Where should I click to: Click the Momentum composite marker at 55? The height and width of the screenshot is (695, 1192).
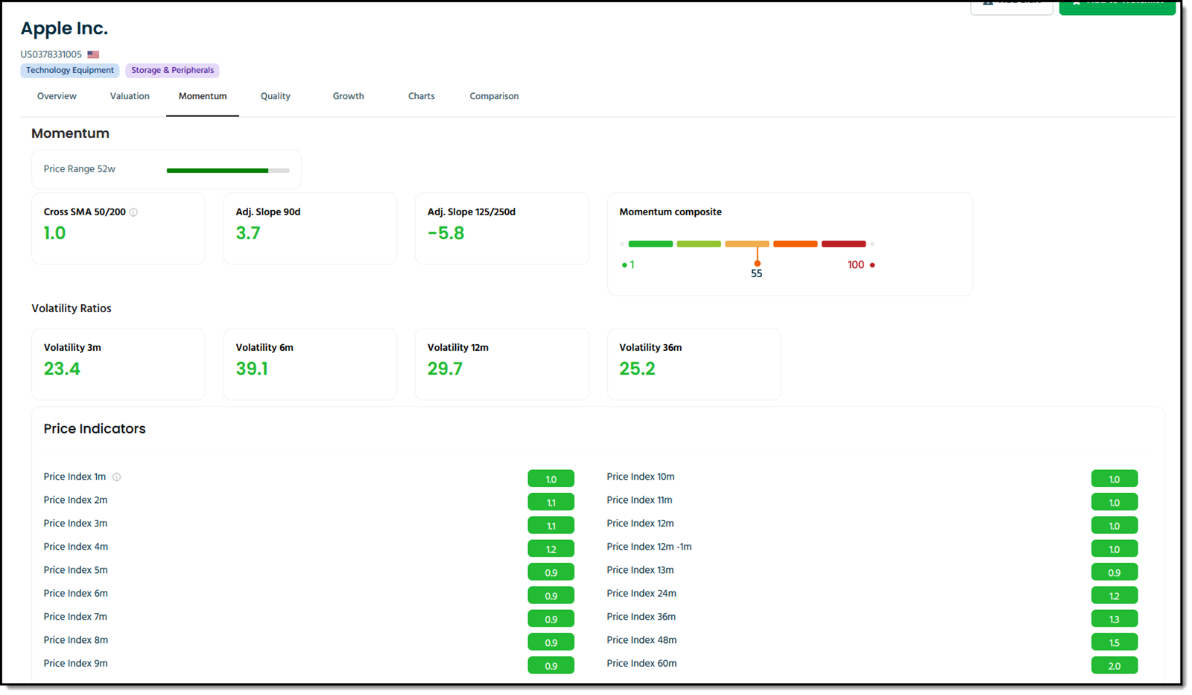[x=757, y=263]
